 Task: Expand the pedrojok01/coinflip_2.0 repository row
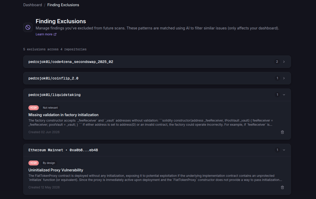[x=157, y=78]
